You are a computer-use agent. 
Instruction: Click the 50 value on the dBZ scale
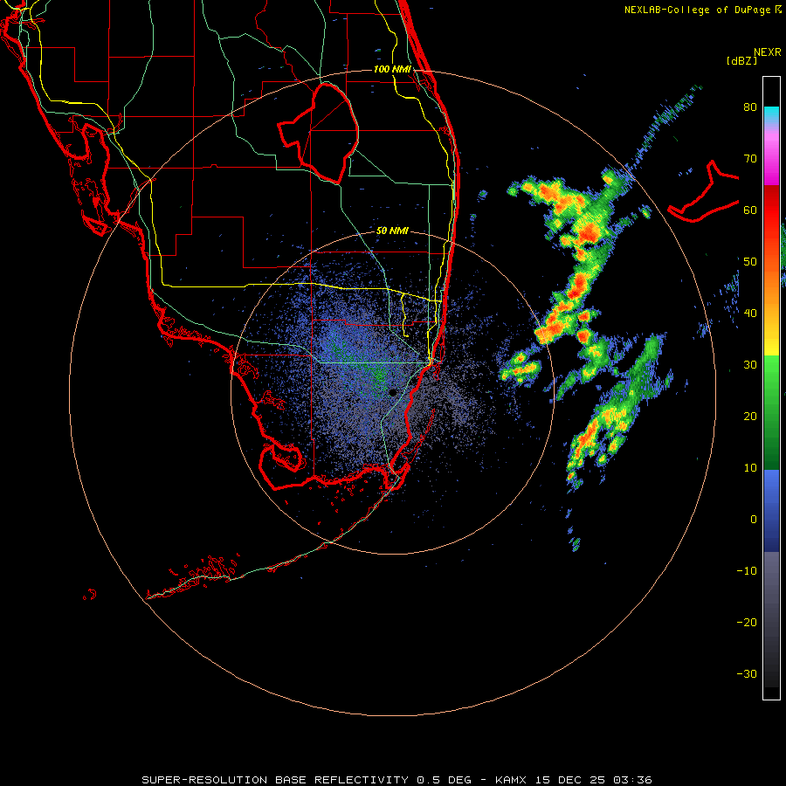[750, 262]
